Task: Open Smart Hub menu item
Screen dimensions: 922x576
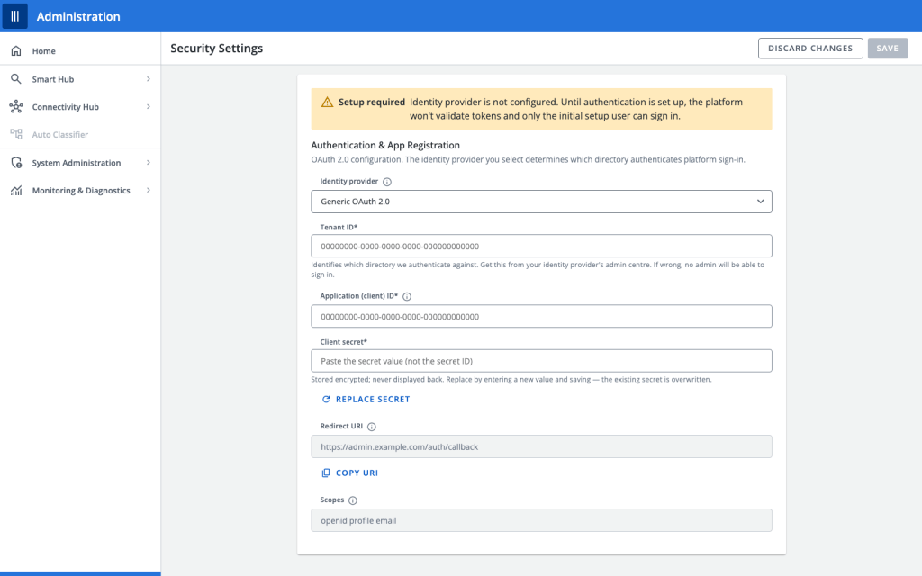Action: [80, 79]
